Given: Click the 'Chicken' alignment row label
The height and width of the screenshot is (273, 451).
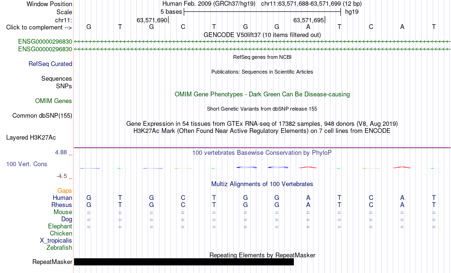Looking at the screenshot, I should coord(61,233).
